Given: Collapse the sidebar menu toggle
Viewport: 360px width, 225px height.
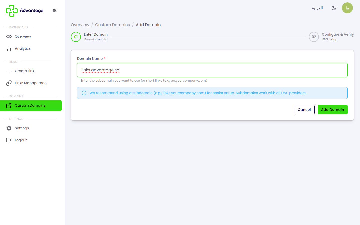Looking at the screenshot, I should [55, 11].
